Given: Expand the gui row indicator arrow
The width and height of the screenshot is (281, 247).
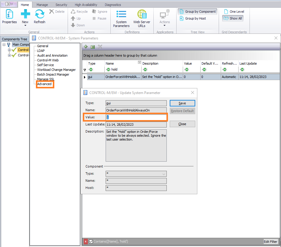Looking at the screenshot, I should tap(85, 77).
